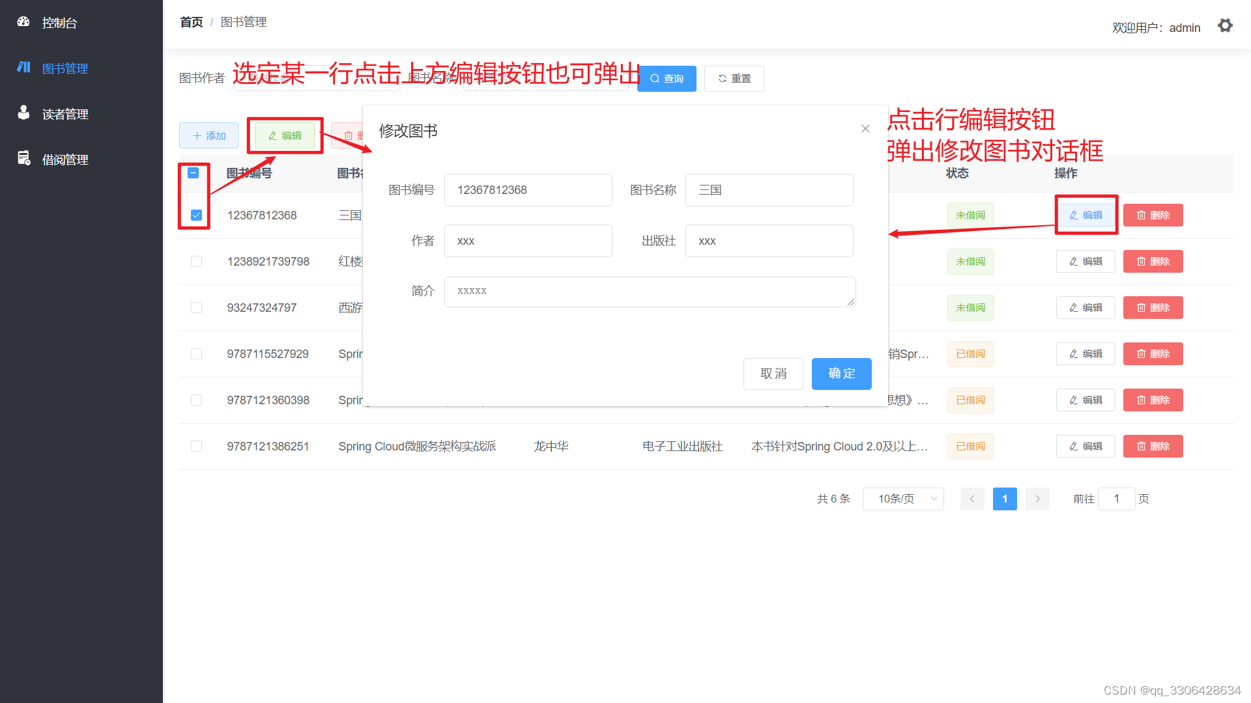Viewport: 1251px width, 703px height.
Task: Click the 图书管理 books icon in sidebar
Action: point(23,67)
